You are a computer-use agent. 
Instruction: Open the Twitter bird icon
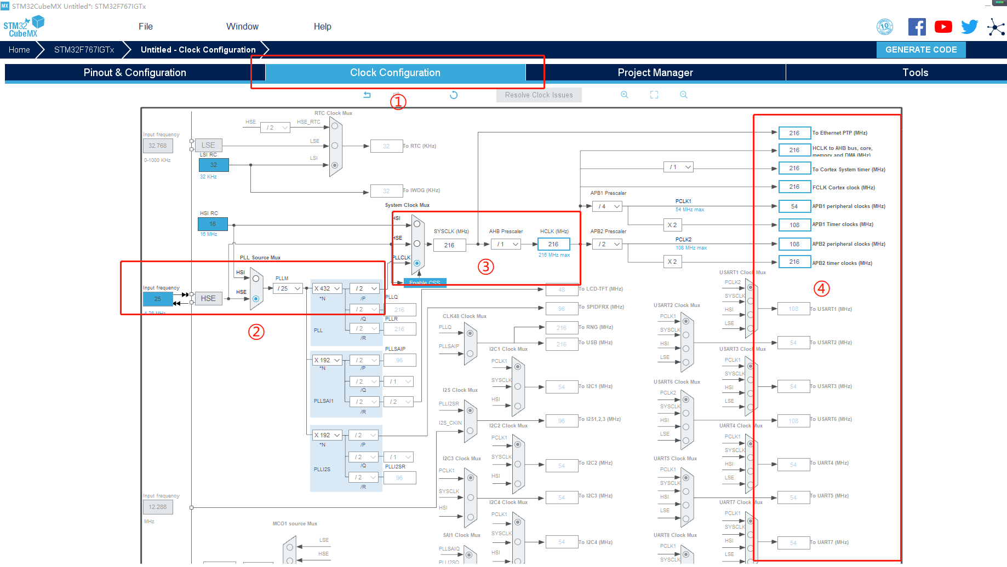[970, 27]
